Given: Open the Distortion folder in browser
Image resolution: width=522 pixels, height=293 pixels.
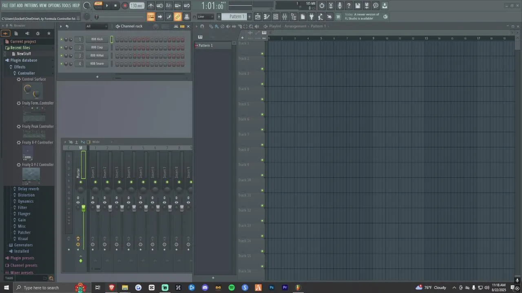Looking at the screenshot, I should tap(26, 195).
